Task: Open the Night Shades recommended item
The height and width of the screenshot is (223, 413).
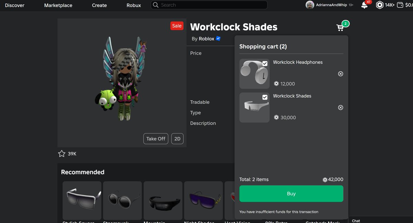Action: tap(203, 201)
